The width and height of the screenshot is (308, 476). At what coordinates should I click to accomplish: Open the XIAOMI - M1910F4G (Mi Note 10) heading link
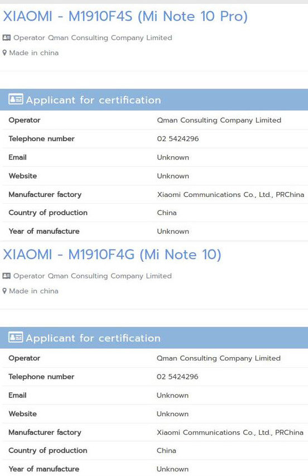point(112,254)
